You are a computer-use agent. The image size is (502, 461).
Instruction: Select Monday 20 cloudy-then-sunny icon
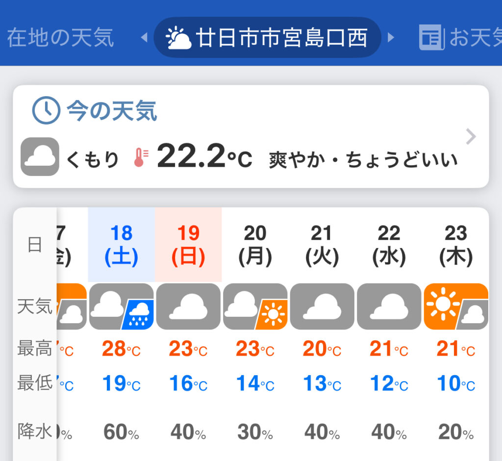tap(255, 307)
